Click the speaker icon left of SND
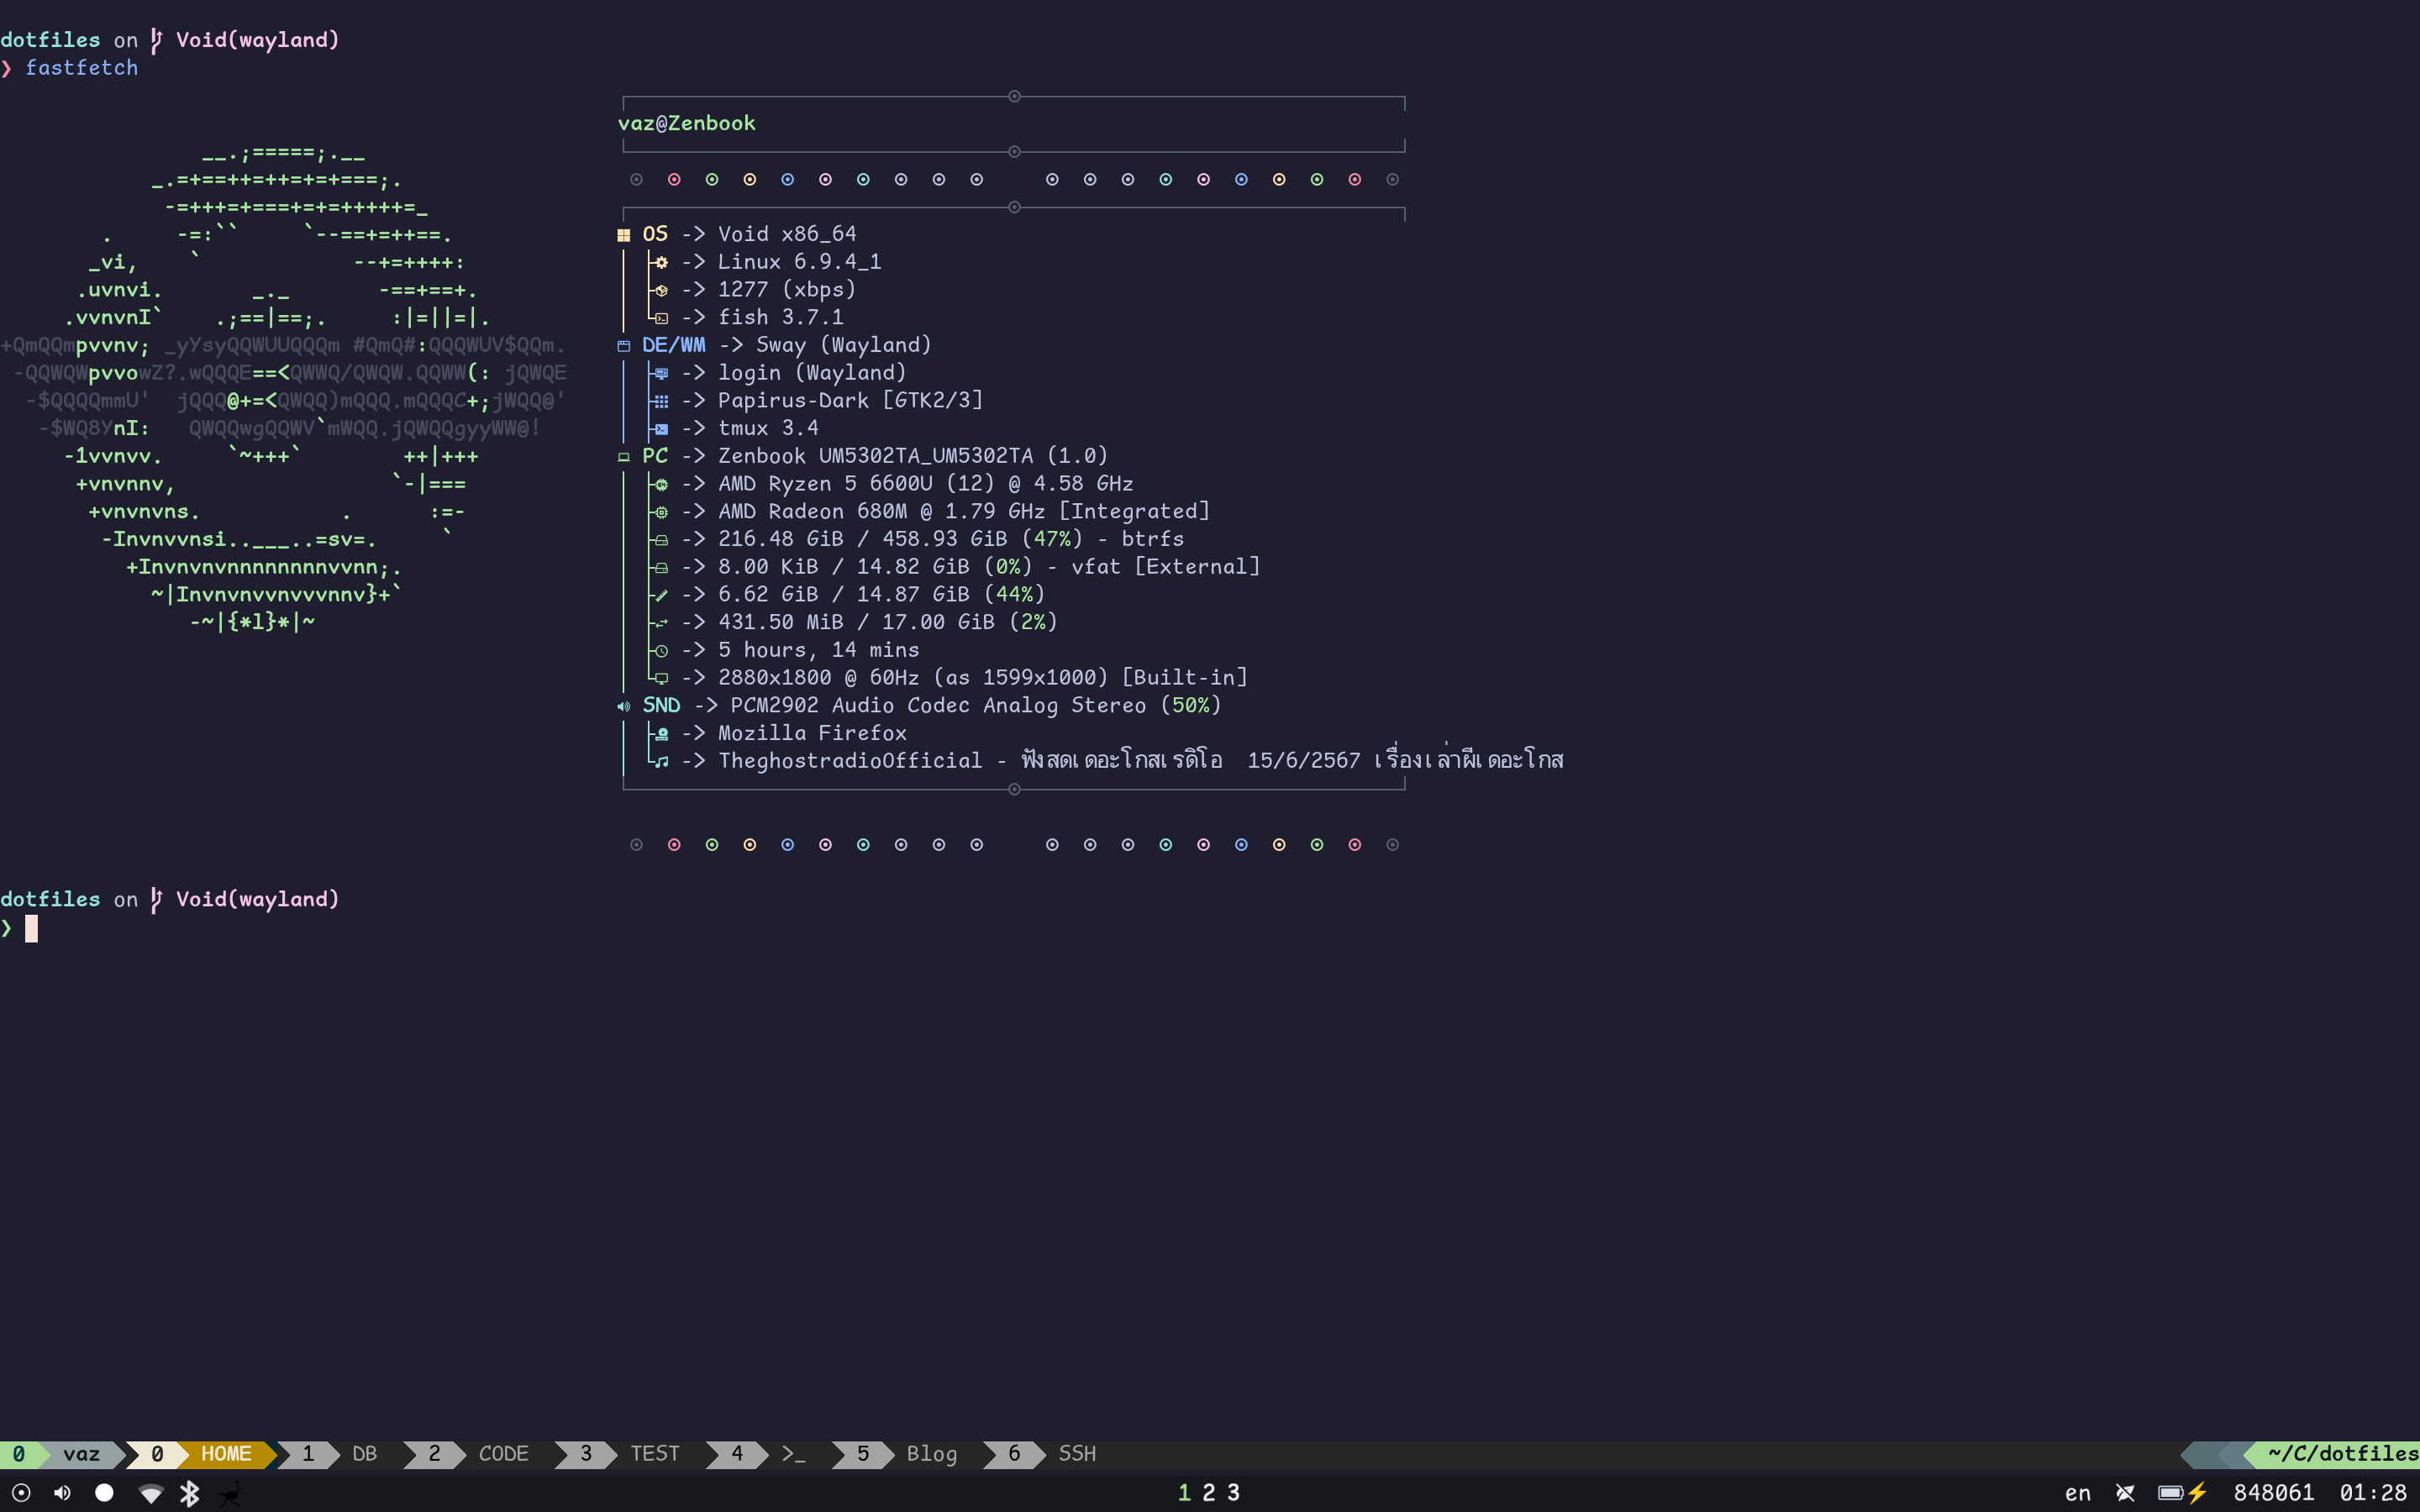The image size is (2420, 1512). [x=624, y=706]
